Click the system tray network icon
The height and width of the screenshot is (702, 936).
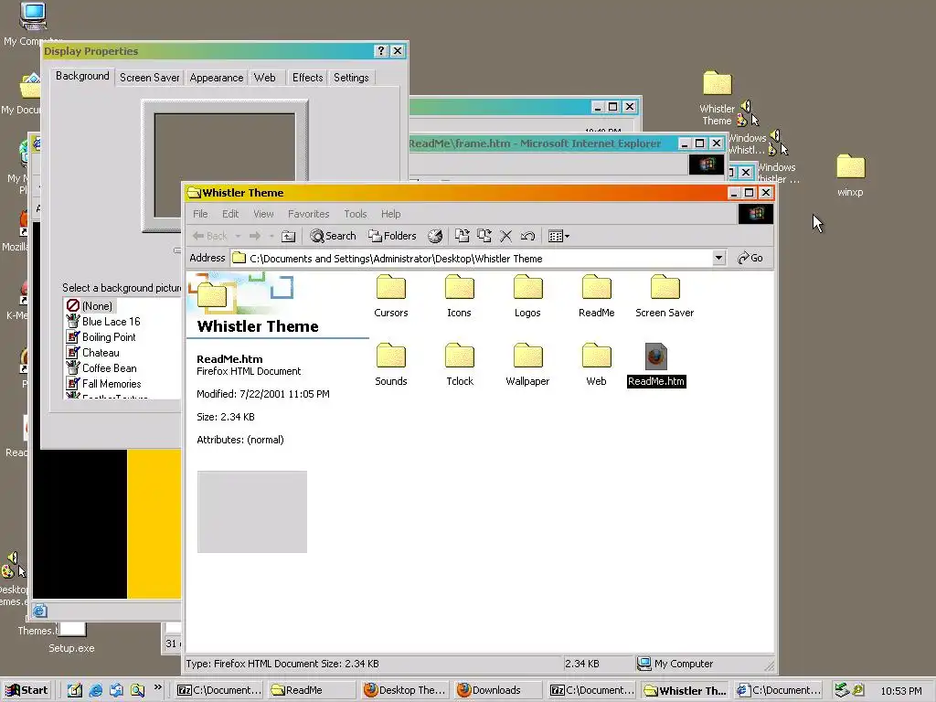pyautogui.click(x=842, y=690)
